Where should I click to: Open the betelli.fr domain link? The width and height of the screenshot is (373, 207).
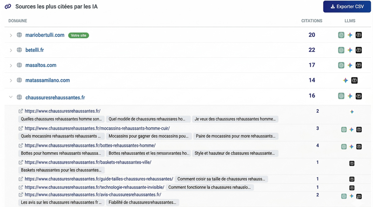35,50
